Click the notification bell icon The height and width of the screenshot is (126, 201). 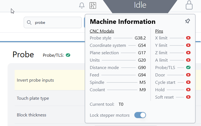pyautogui.click(x=82, y=5)
